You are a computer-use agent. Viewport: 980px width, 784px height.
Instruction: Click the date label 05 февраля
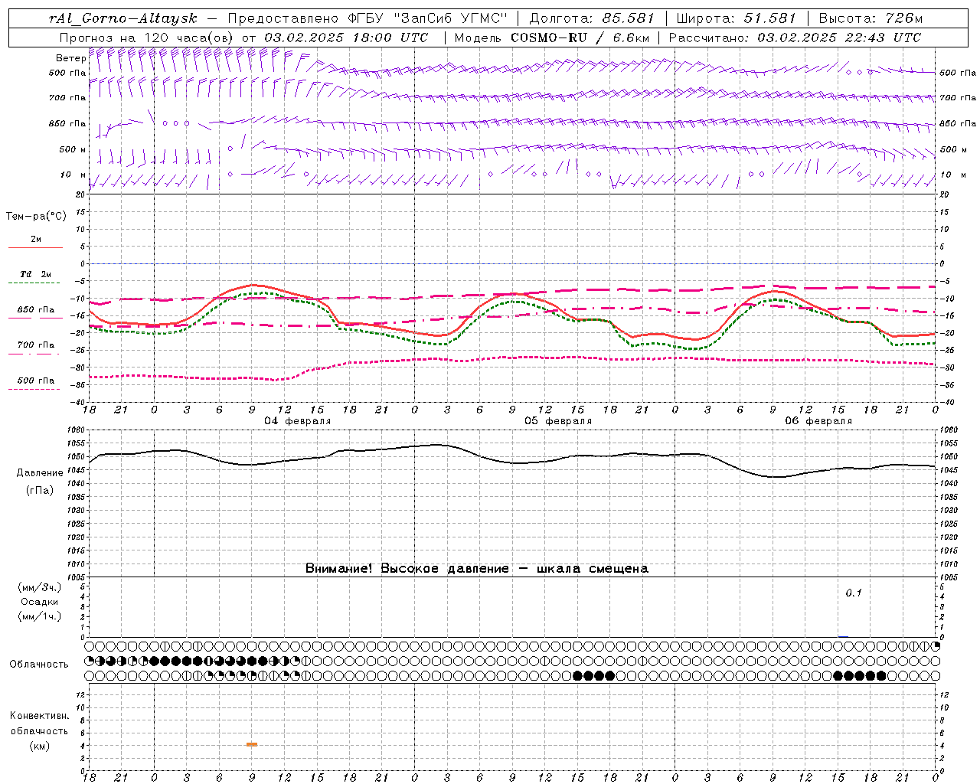(558, 421)
